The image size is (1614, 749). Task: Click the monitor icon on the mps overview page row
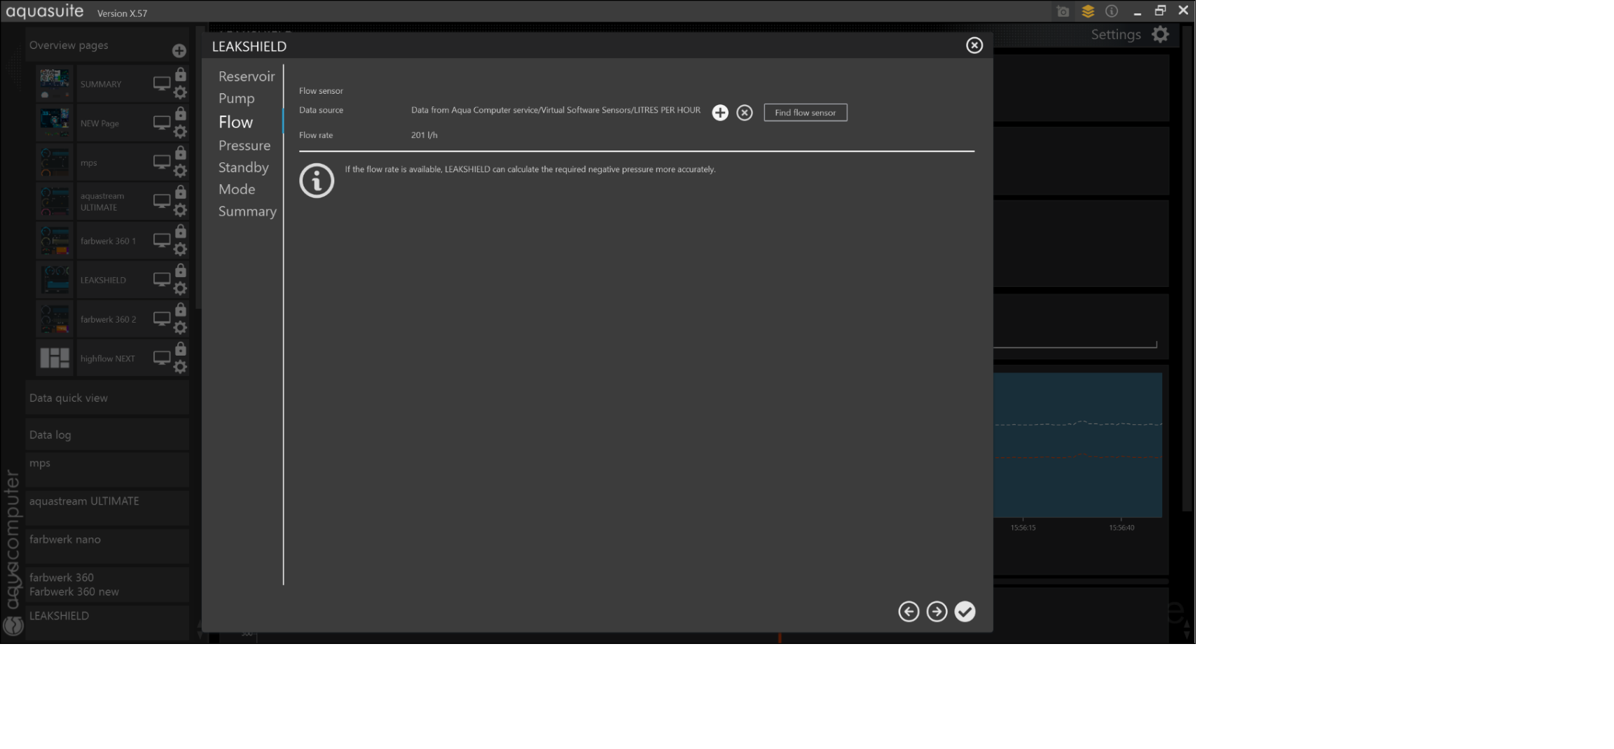[x=162, y=162]
